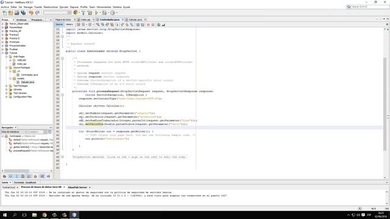Open the Reestructurar menu

[51, 7]
